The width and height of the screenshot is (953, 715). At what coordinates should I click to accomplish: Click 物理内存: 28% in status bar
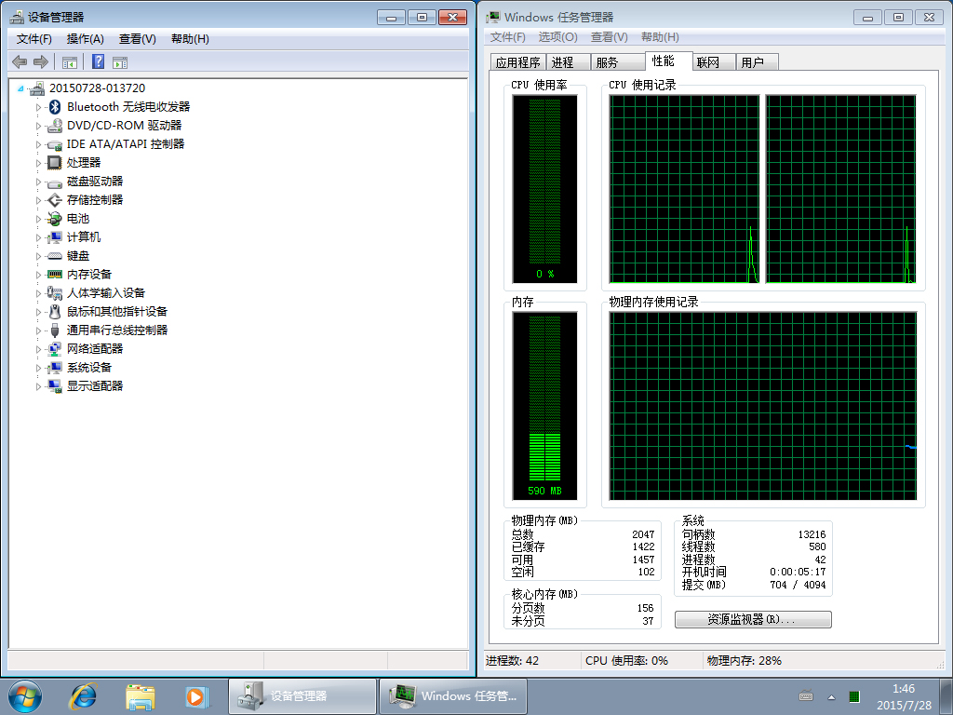[744, 660]
